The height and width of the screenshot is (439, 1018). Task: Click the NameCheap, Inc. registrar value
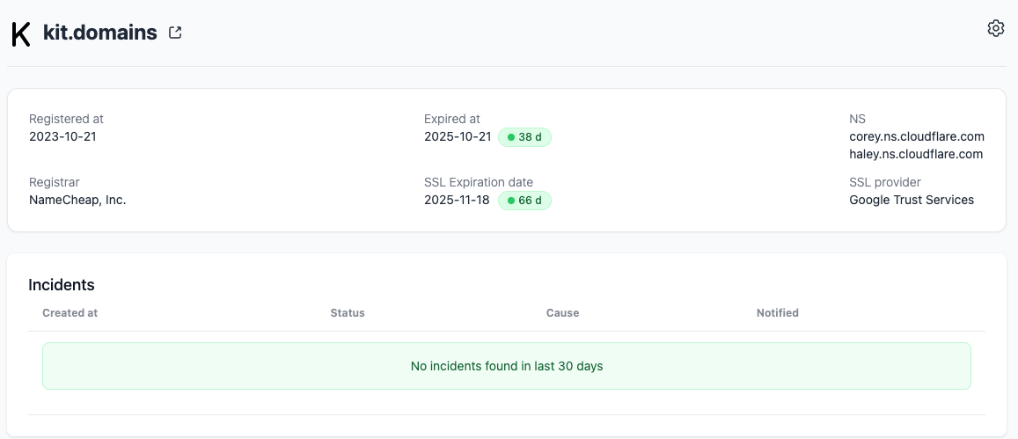[x=77, y=200]
